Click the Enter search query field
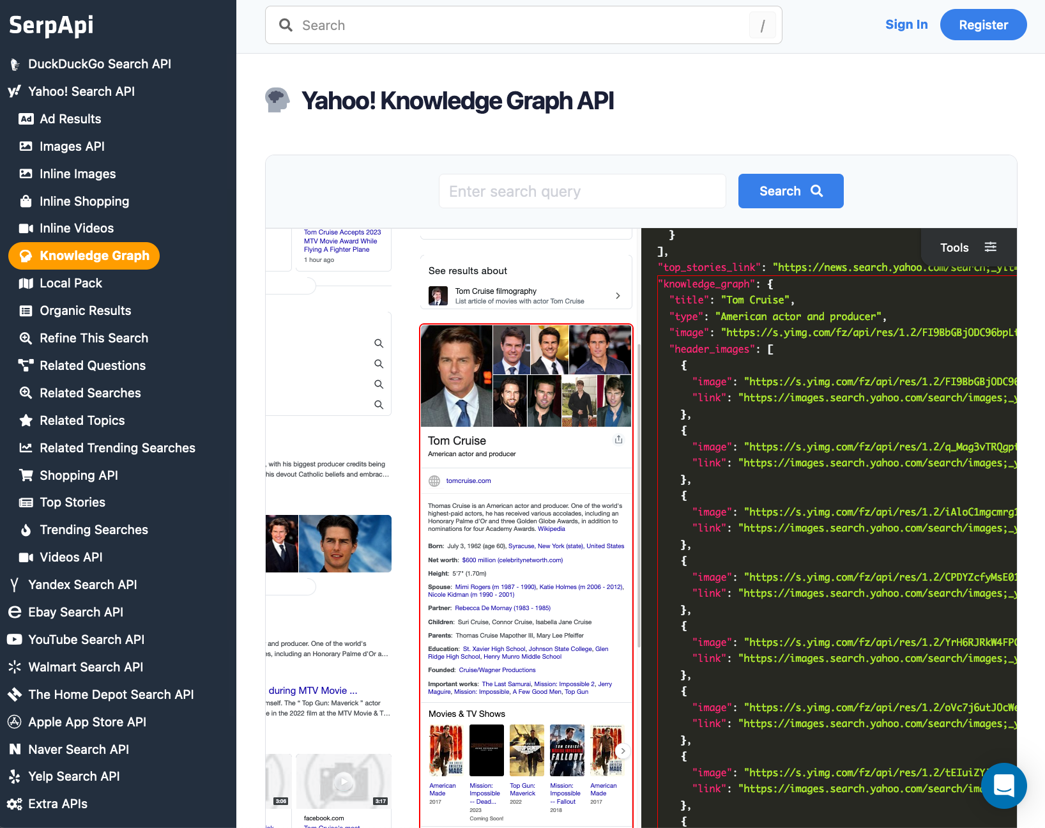 pos(583,191)
